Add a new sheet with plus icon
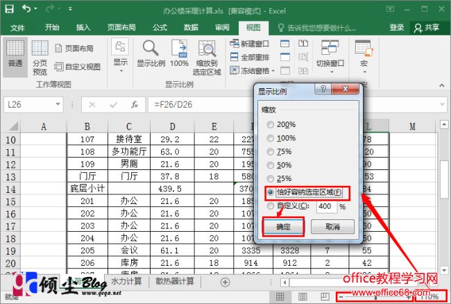This screenshot has height=304, width=451. tap(225, 282)
